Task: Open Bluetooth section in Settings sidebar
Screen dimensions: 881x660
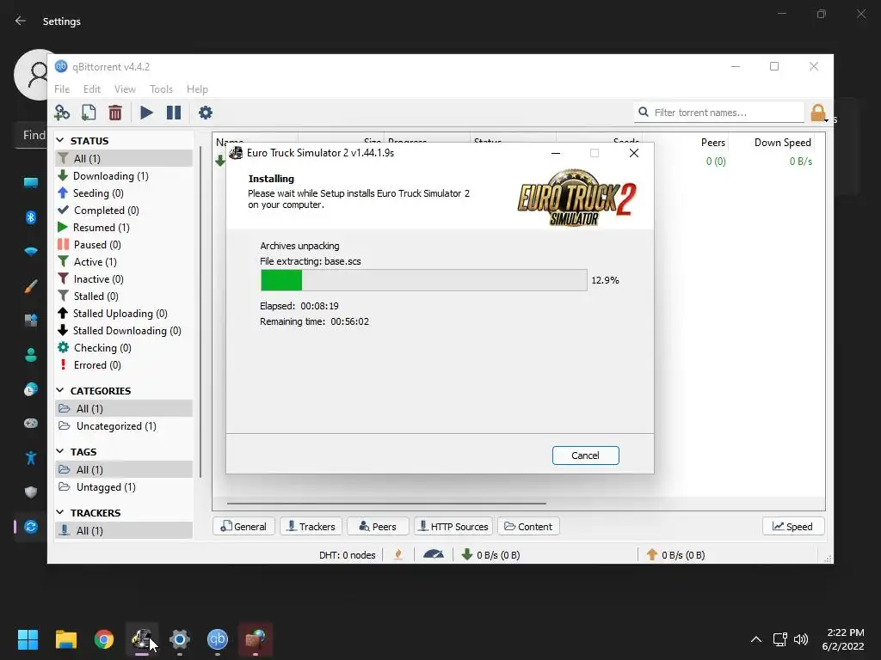Action: [31, 217]
